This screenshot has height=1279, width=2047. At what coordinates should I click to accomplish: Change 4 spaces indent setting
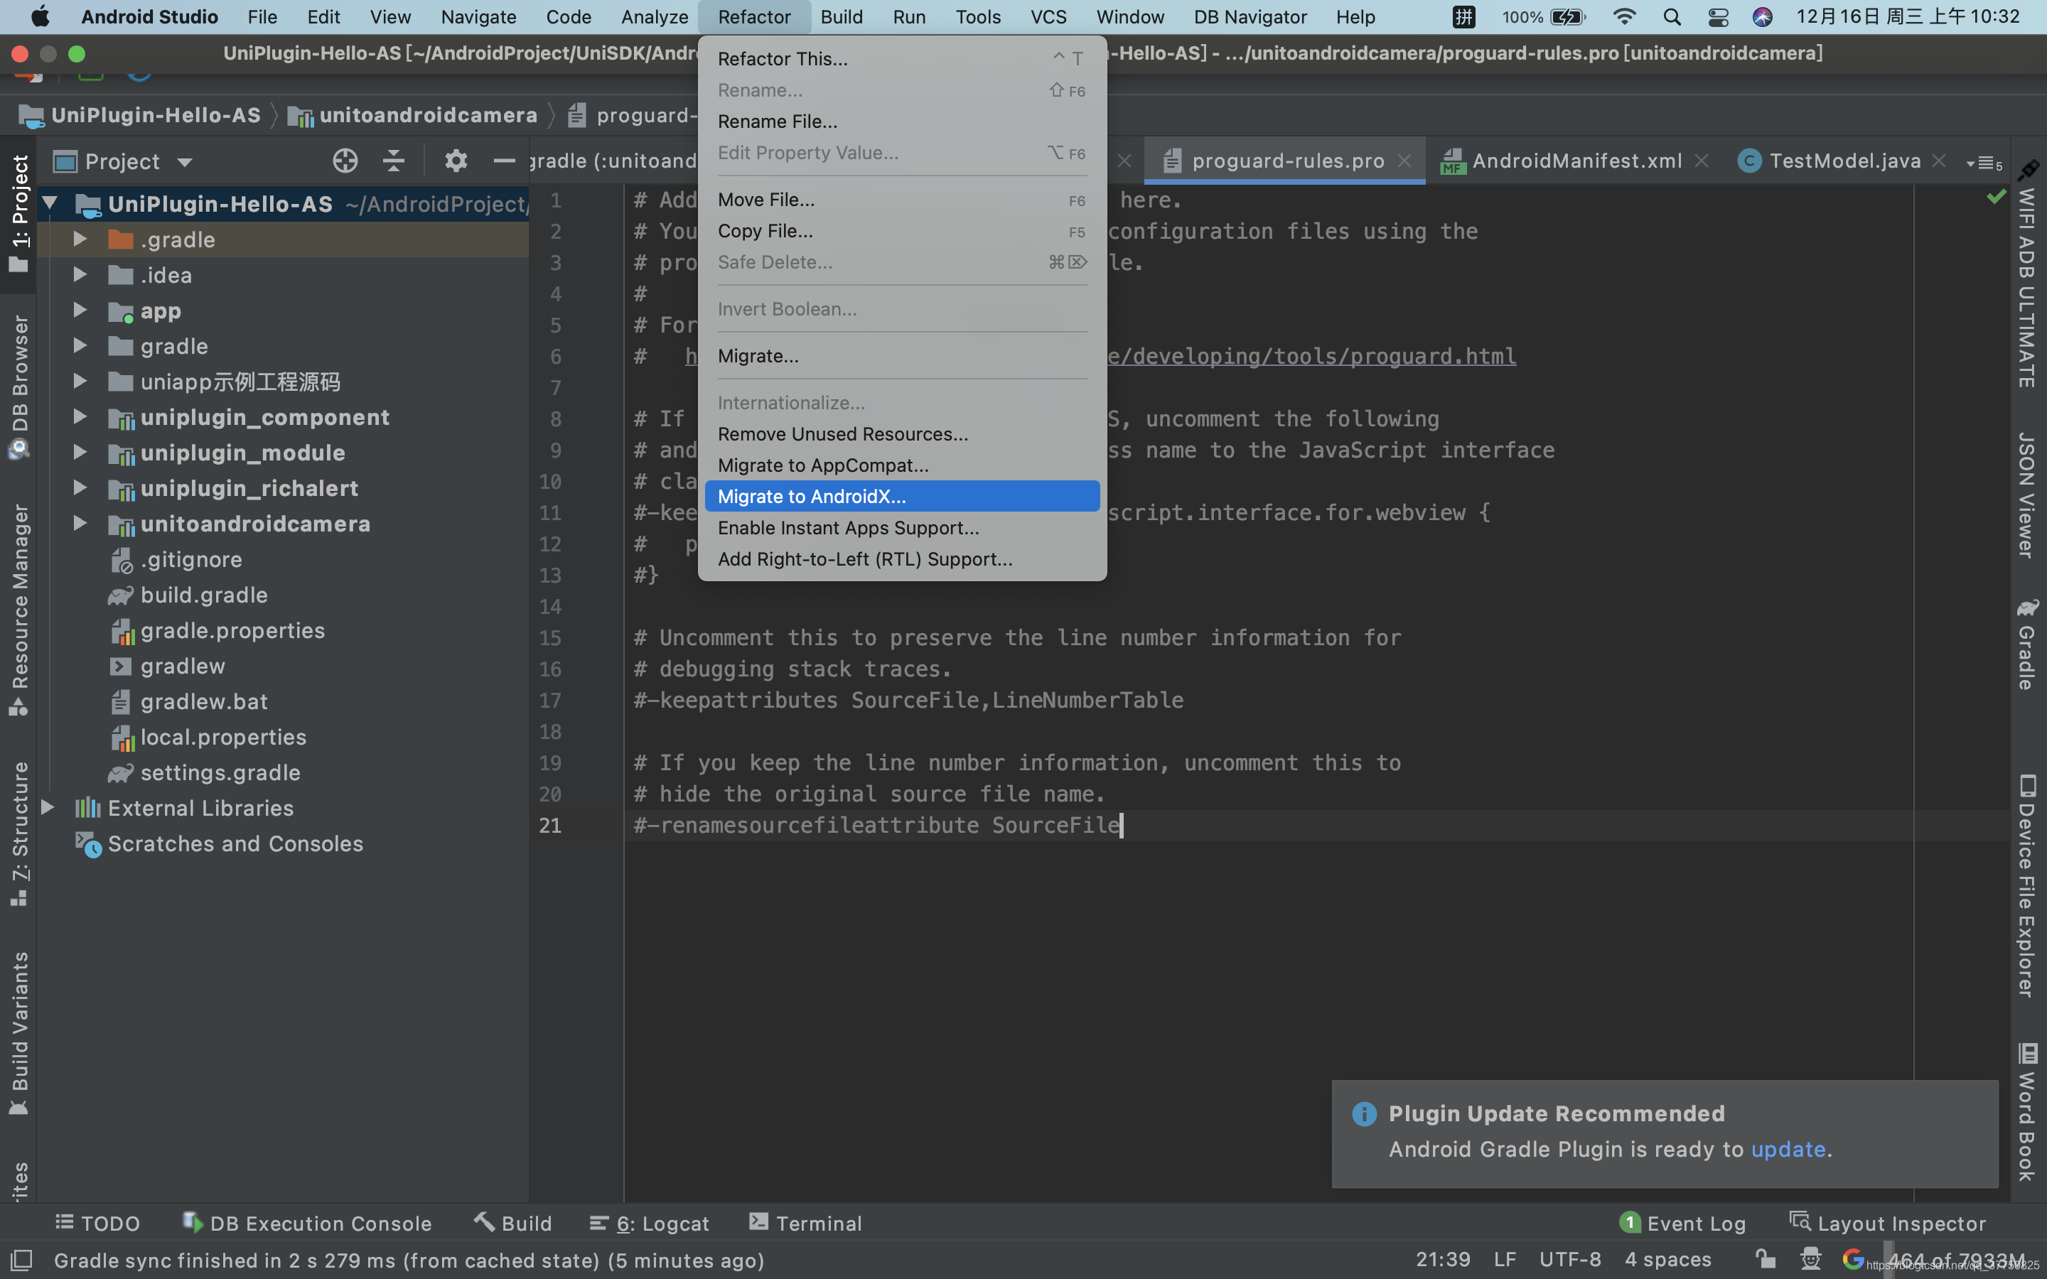click(x=1668, y=1260)
